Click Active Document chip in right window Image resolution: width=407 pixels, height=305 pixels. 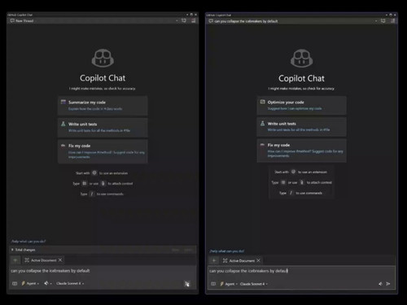pyautogui.click(x=242, y=260)
